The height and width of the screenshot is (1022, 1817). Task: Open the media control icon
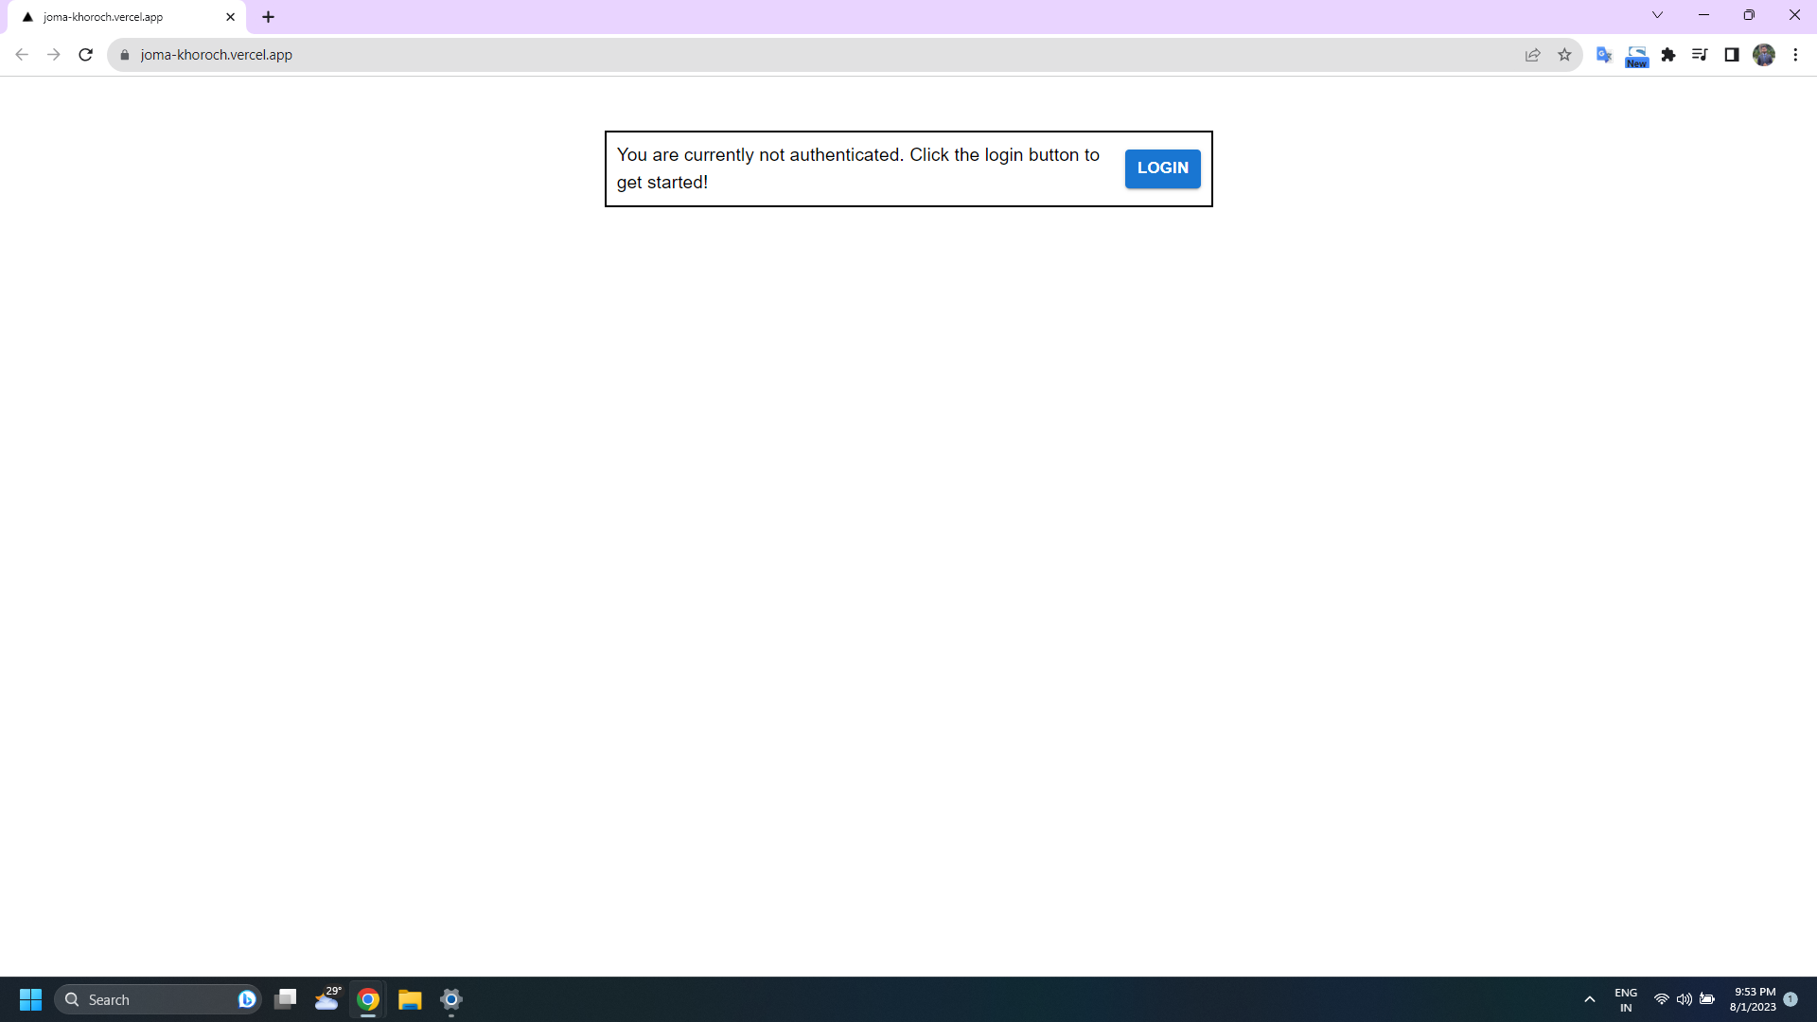(x=1700, y=55)
